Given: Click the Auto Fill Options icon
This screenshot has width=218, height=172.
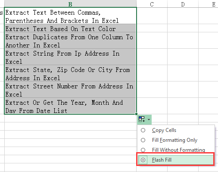Looking at the screenshot, I should point(142,119).
